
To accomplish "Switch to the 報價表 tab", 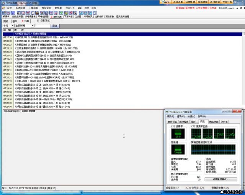I will click(x=6, y=16).
